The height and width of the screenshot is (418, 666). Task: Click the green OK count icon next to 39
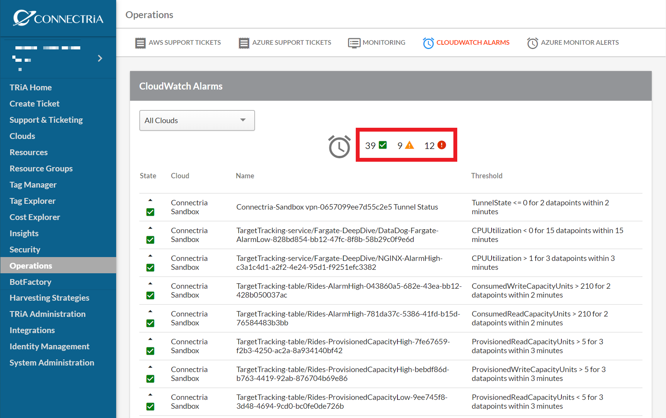[383, 145]
